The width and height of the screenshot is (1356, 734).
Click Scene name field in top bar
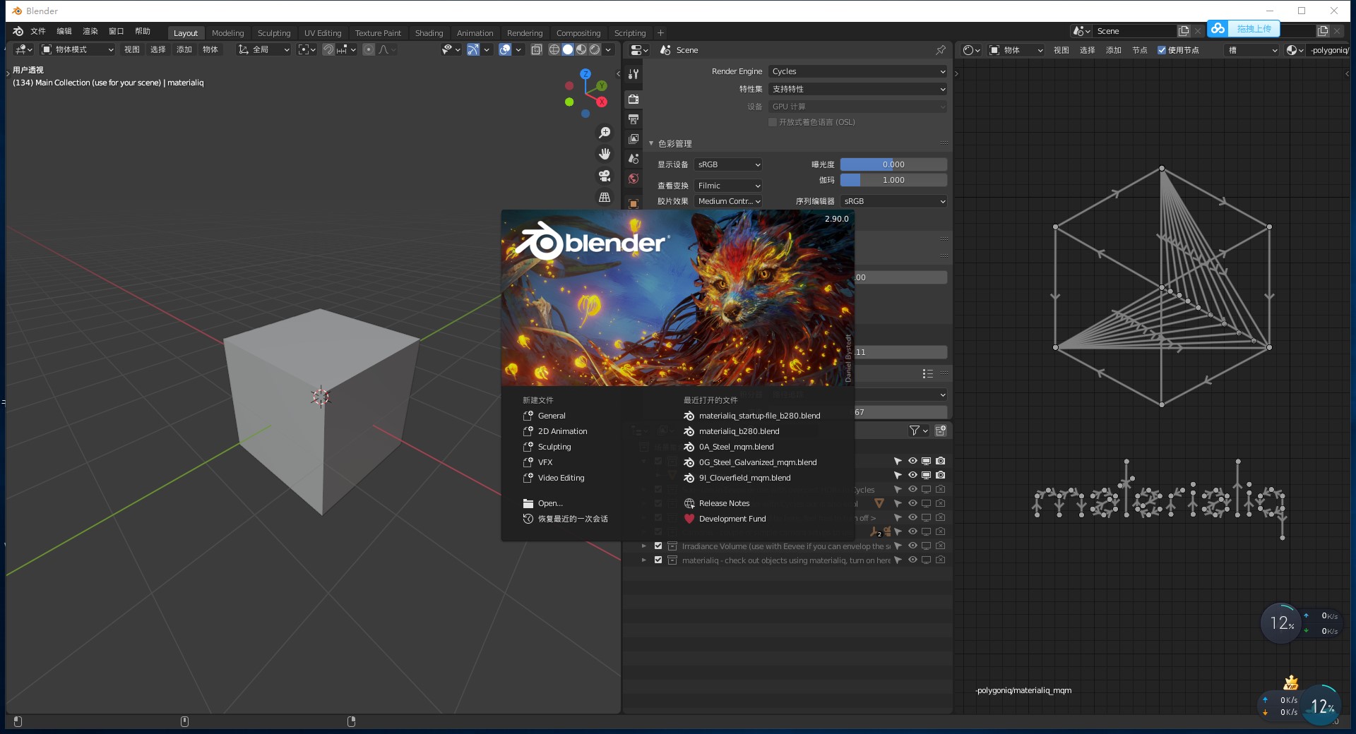point(1134,31)
